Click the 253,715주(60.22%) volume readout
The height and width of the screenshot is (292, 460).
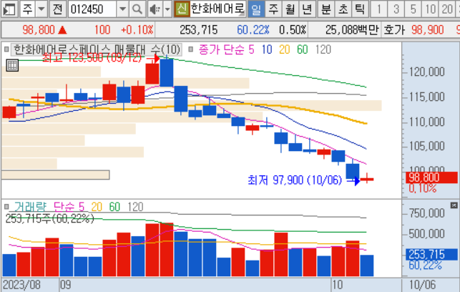[49, 218]
